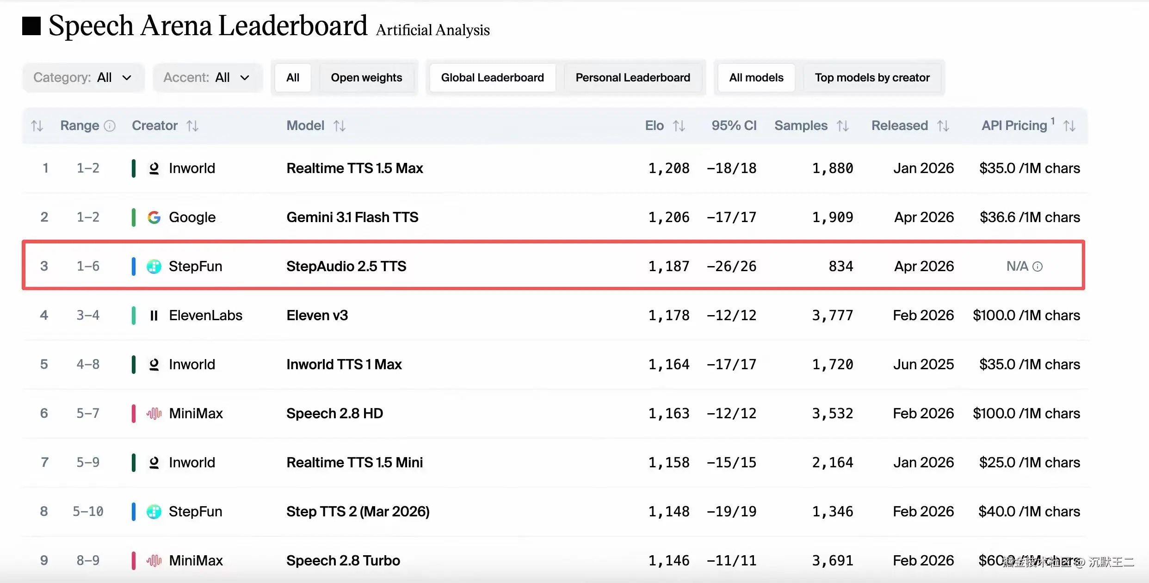Open the Category dropdown

(83, 78)
